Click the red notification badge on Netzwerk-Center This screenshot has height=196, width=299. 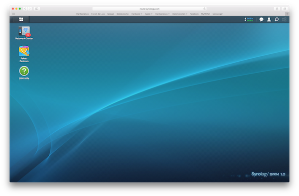(x=28, y=35)
